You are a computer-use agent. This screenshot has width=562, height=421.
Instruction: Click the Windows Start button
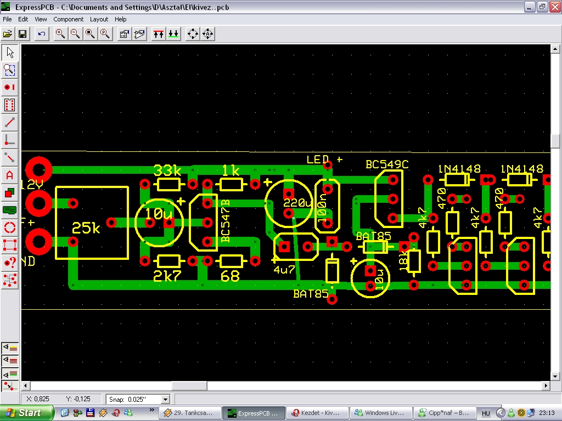(27, 413)
